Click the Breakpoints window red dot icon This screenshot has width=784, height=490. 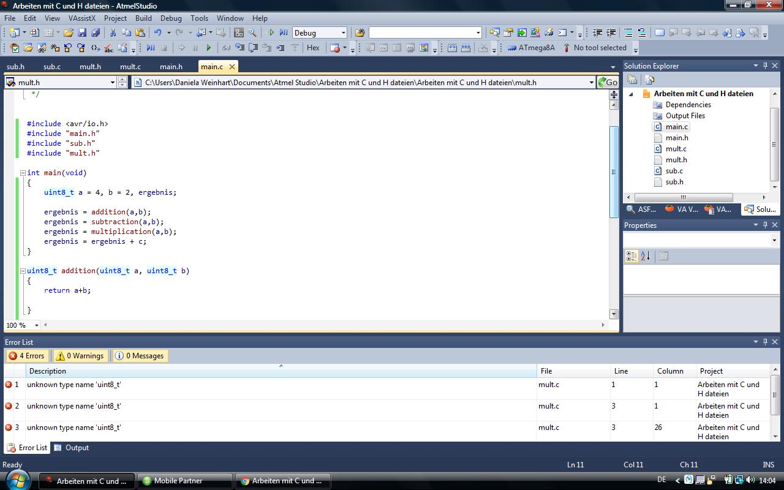tap(335, 48)
